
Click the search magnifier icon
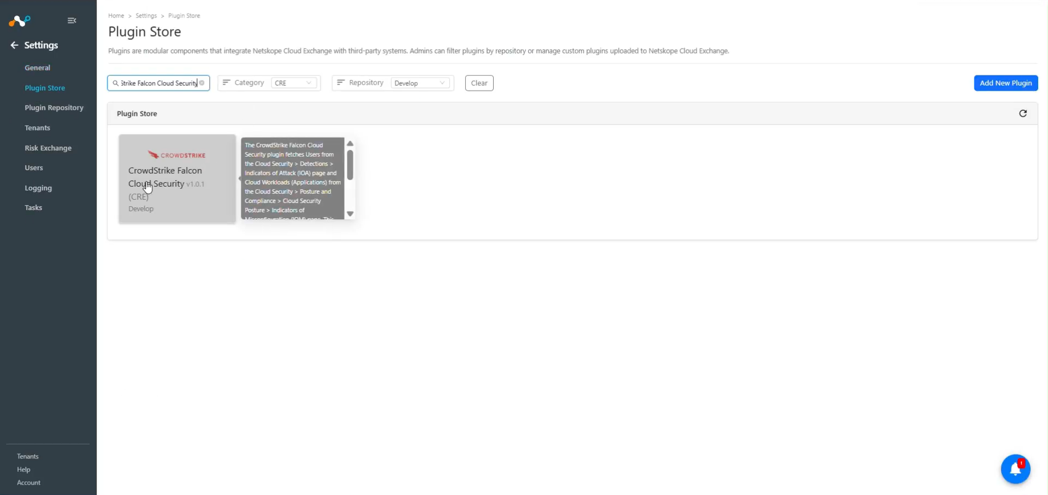(115, 83)
